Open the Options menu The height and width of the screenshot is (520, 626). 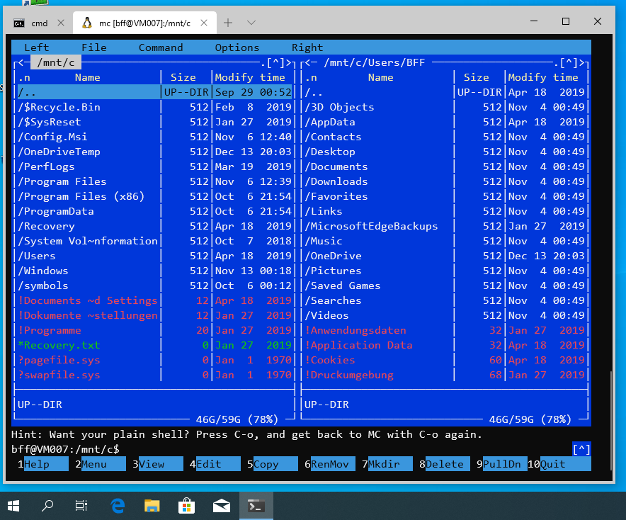[x=237, y=47]
